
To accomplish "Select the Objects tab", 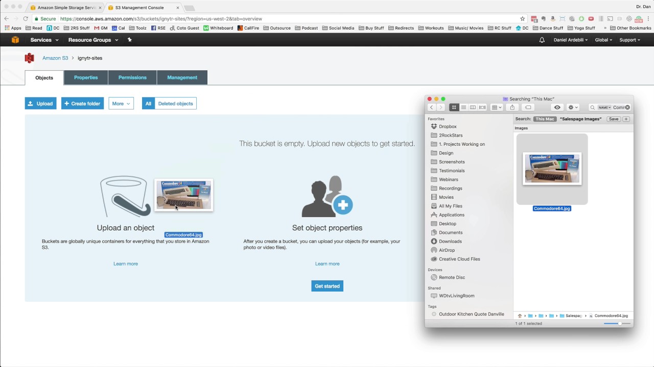I will 44,77.
